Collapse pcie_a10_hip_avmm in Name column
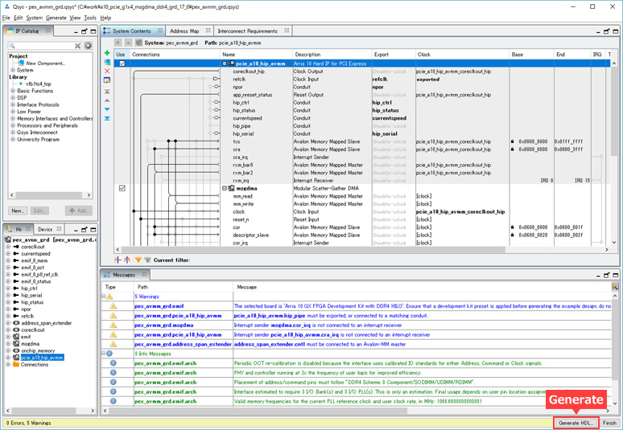623x430 pixels. tap(225, 63)
